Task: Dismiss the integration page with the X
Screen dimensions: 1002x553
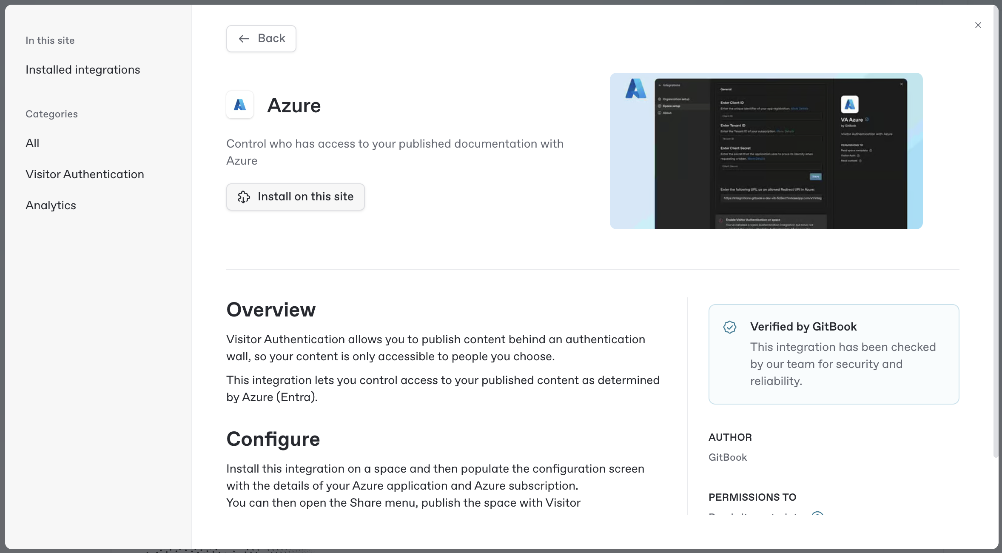Action: tap(978, 25)
